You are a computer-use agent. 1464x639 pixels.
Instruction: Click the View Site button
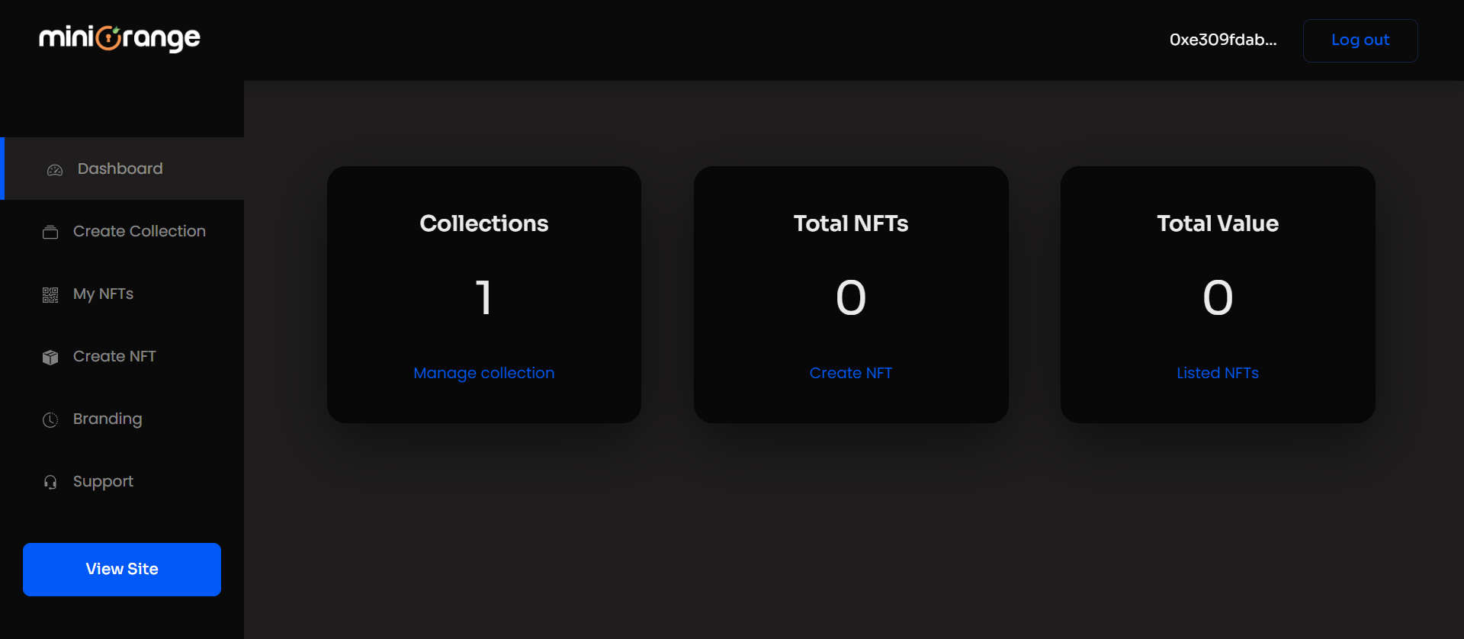coord(122,570)
